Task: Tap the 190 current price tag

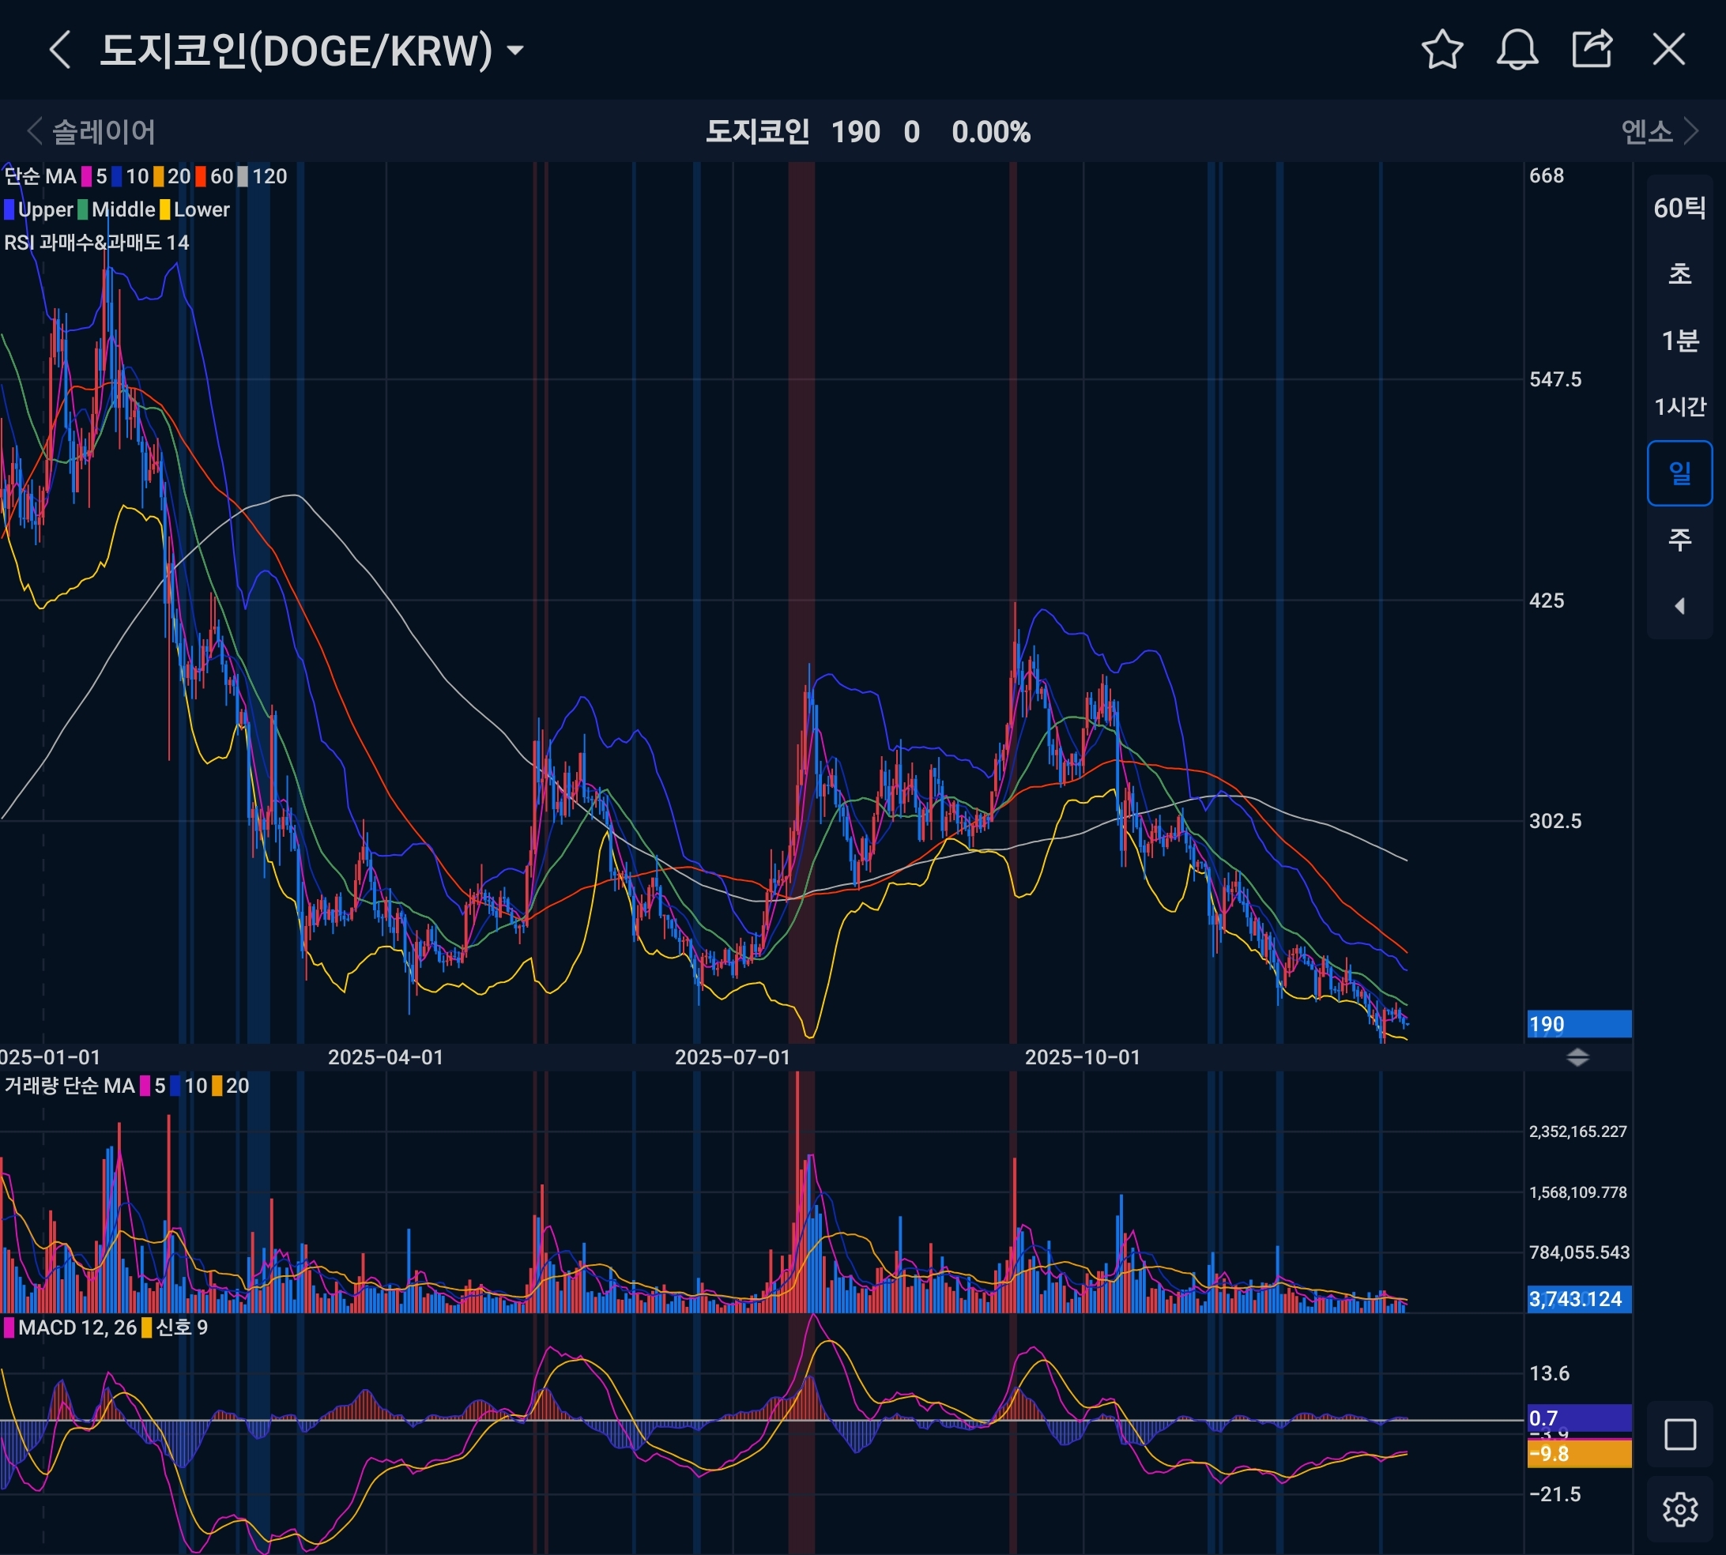Action: tap(1578, 1023)
